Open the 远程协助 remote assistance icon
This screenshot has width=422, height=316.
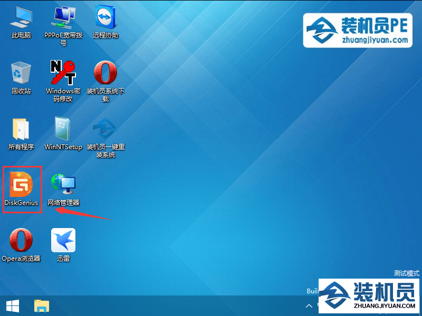coord(105,23)
